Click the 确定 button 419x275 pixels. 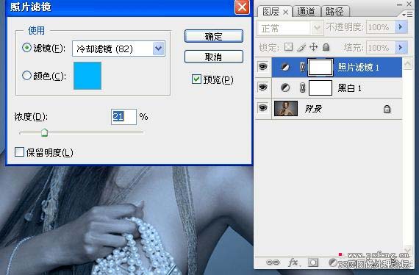(x=214, y=36)
